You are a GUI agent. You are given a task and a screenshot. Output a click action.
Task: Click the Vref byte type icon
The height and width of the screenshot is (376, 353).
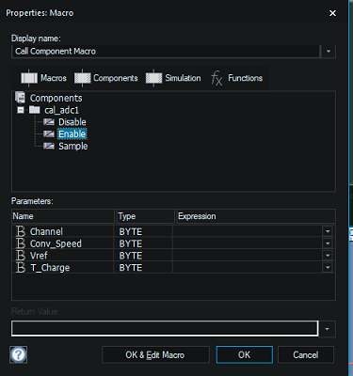coord(21,256)
